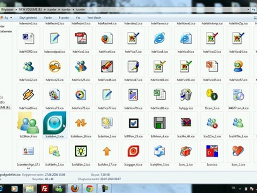Select the Word document icon hdeWORD.ico

(29, 38)
